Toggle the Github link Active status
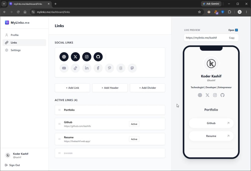This screenshot has height=171, width=251. point(134,124)
